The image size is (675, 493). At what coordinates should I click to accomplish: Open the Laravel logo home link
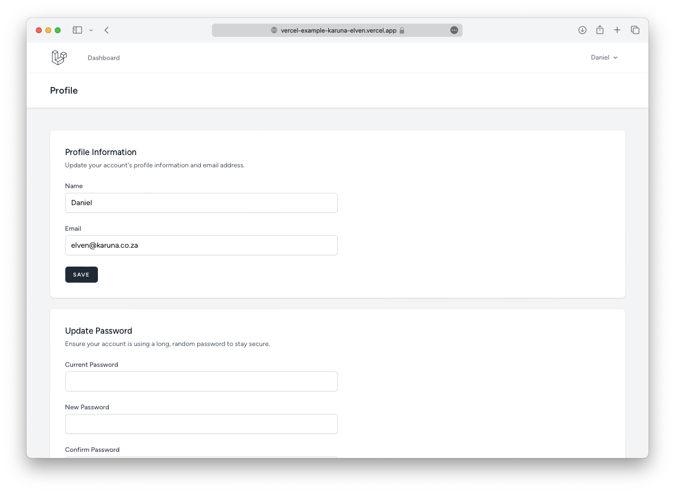coord(59,57)
